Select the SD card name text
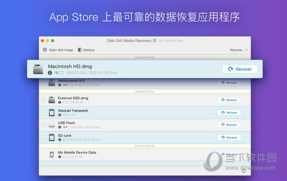This screenshot has height=181, width=287. 64,136
